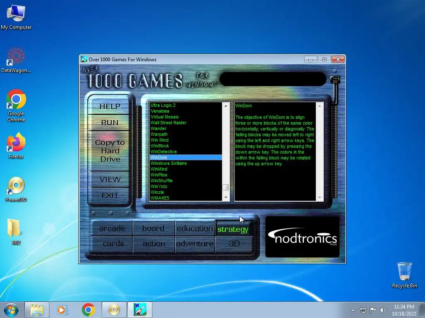Screen dimensions: 425x318
Task: Open the volume speaker icon
Action: [x=383, y=310]
